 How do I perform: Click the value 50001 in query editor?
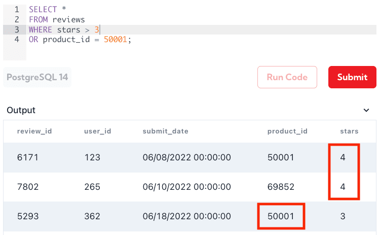[x=116, y=39]
